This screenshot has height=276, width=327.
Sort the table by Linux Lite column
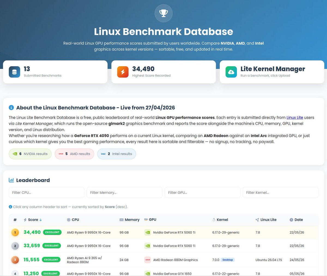pos(266,220)
